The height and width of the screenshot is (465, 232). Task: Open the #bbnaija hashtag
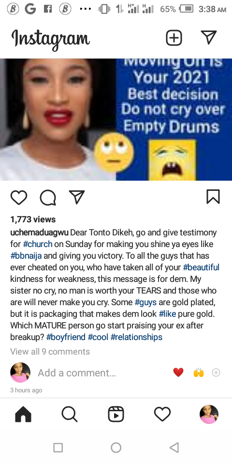click(x=26, y=256)
